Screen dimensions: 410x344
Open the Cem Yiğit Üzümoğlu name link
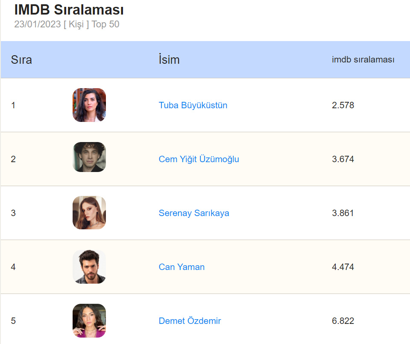(x=199, y=159)
